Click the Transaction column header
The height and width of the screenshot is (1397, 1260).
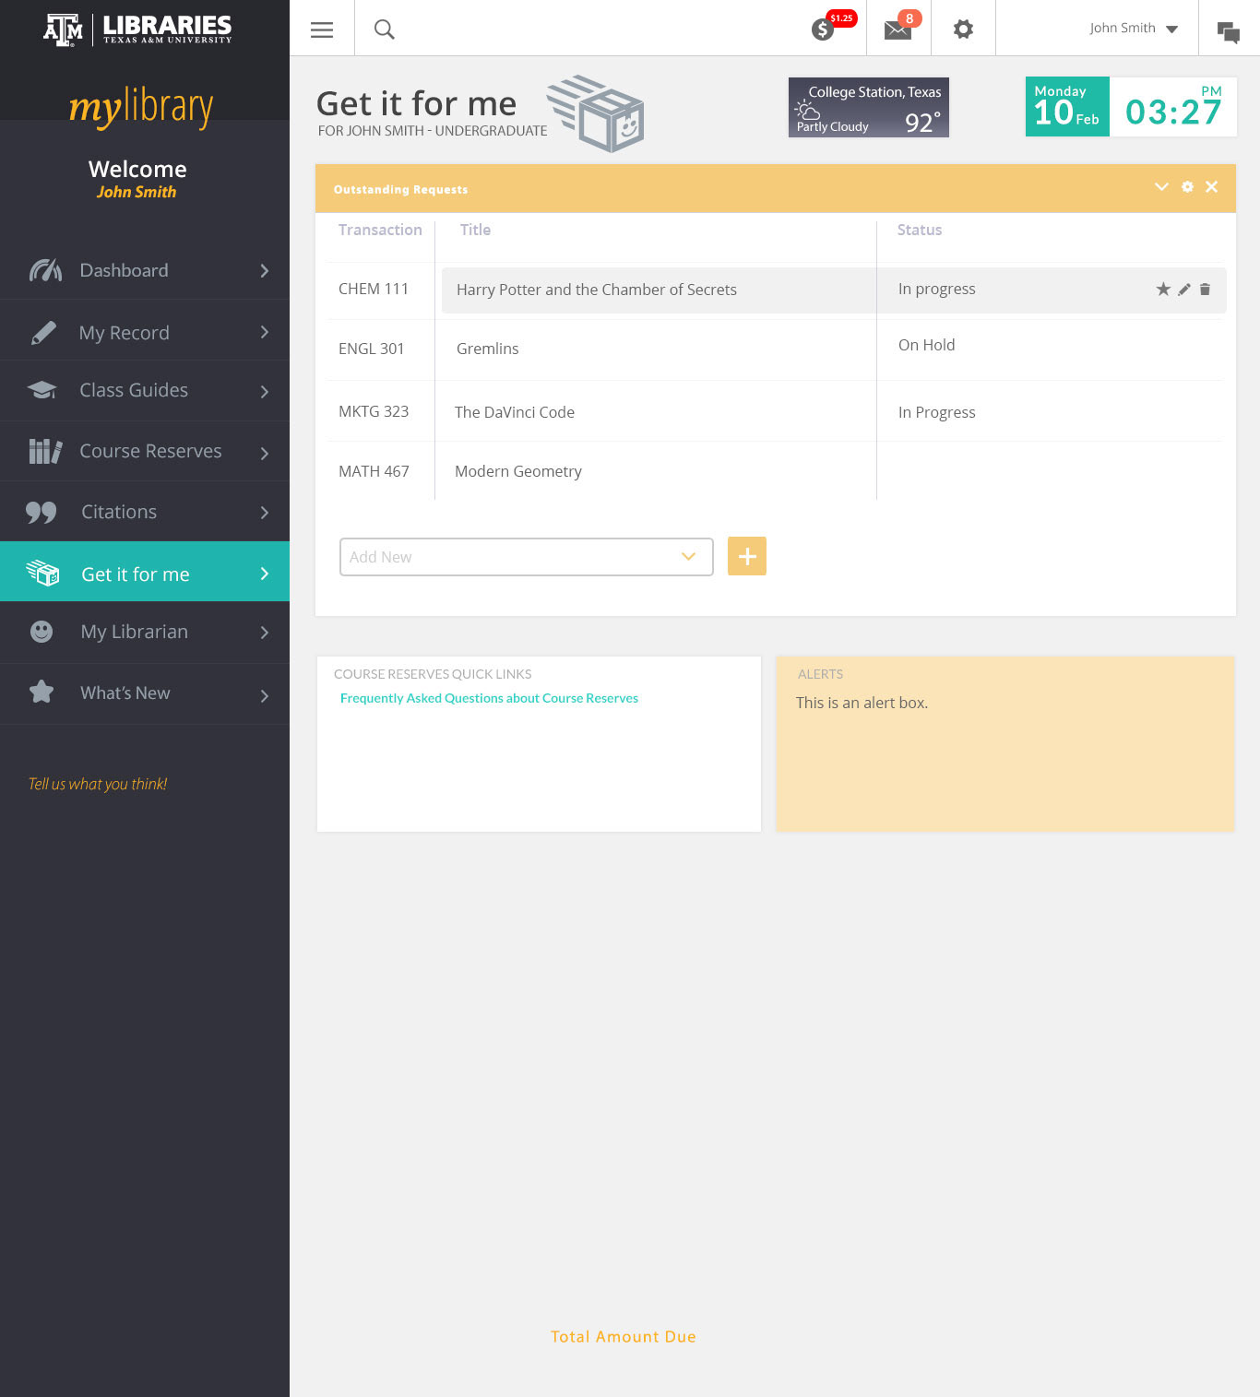pyautogui.click(x=380, y=230)
